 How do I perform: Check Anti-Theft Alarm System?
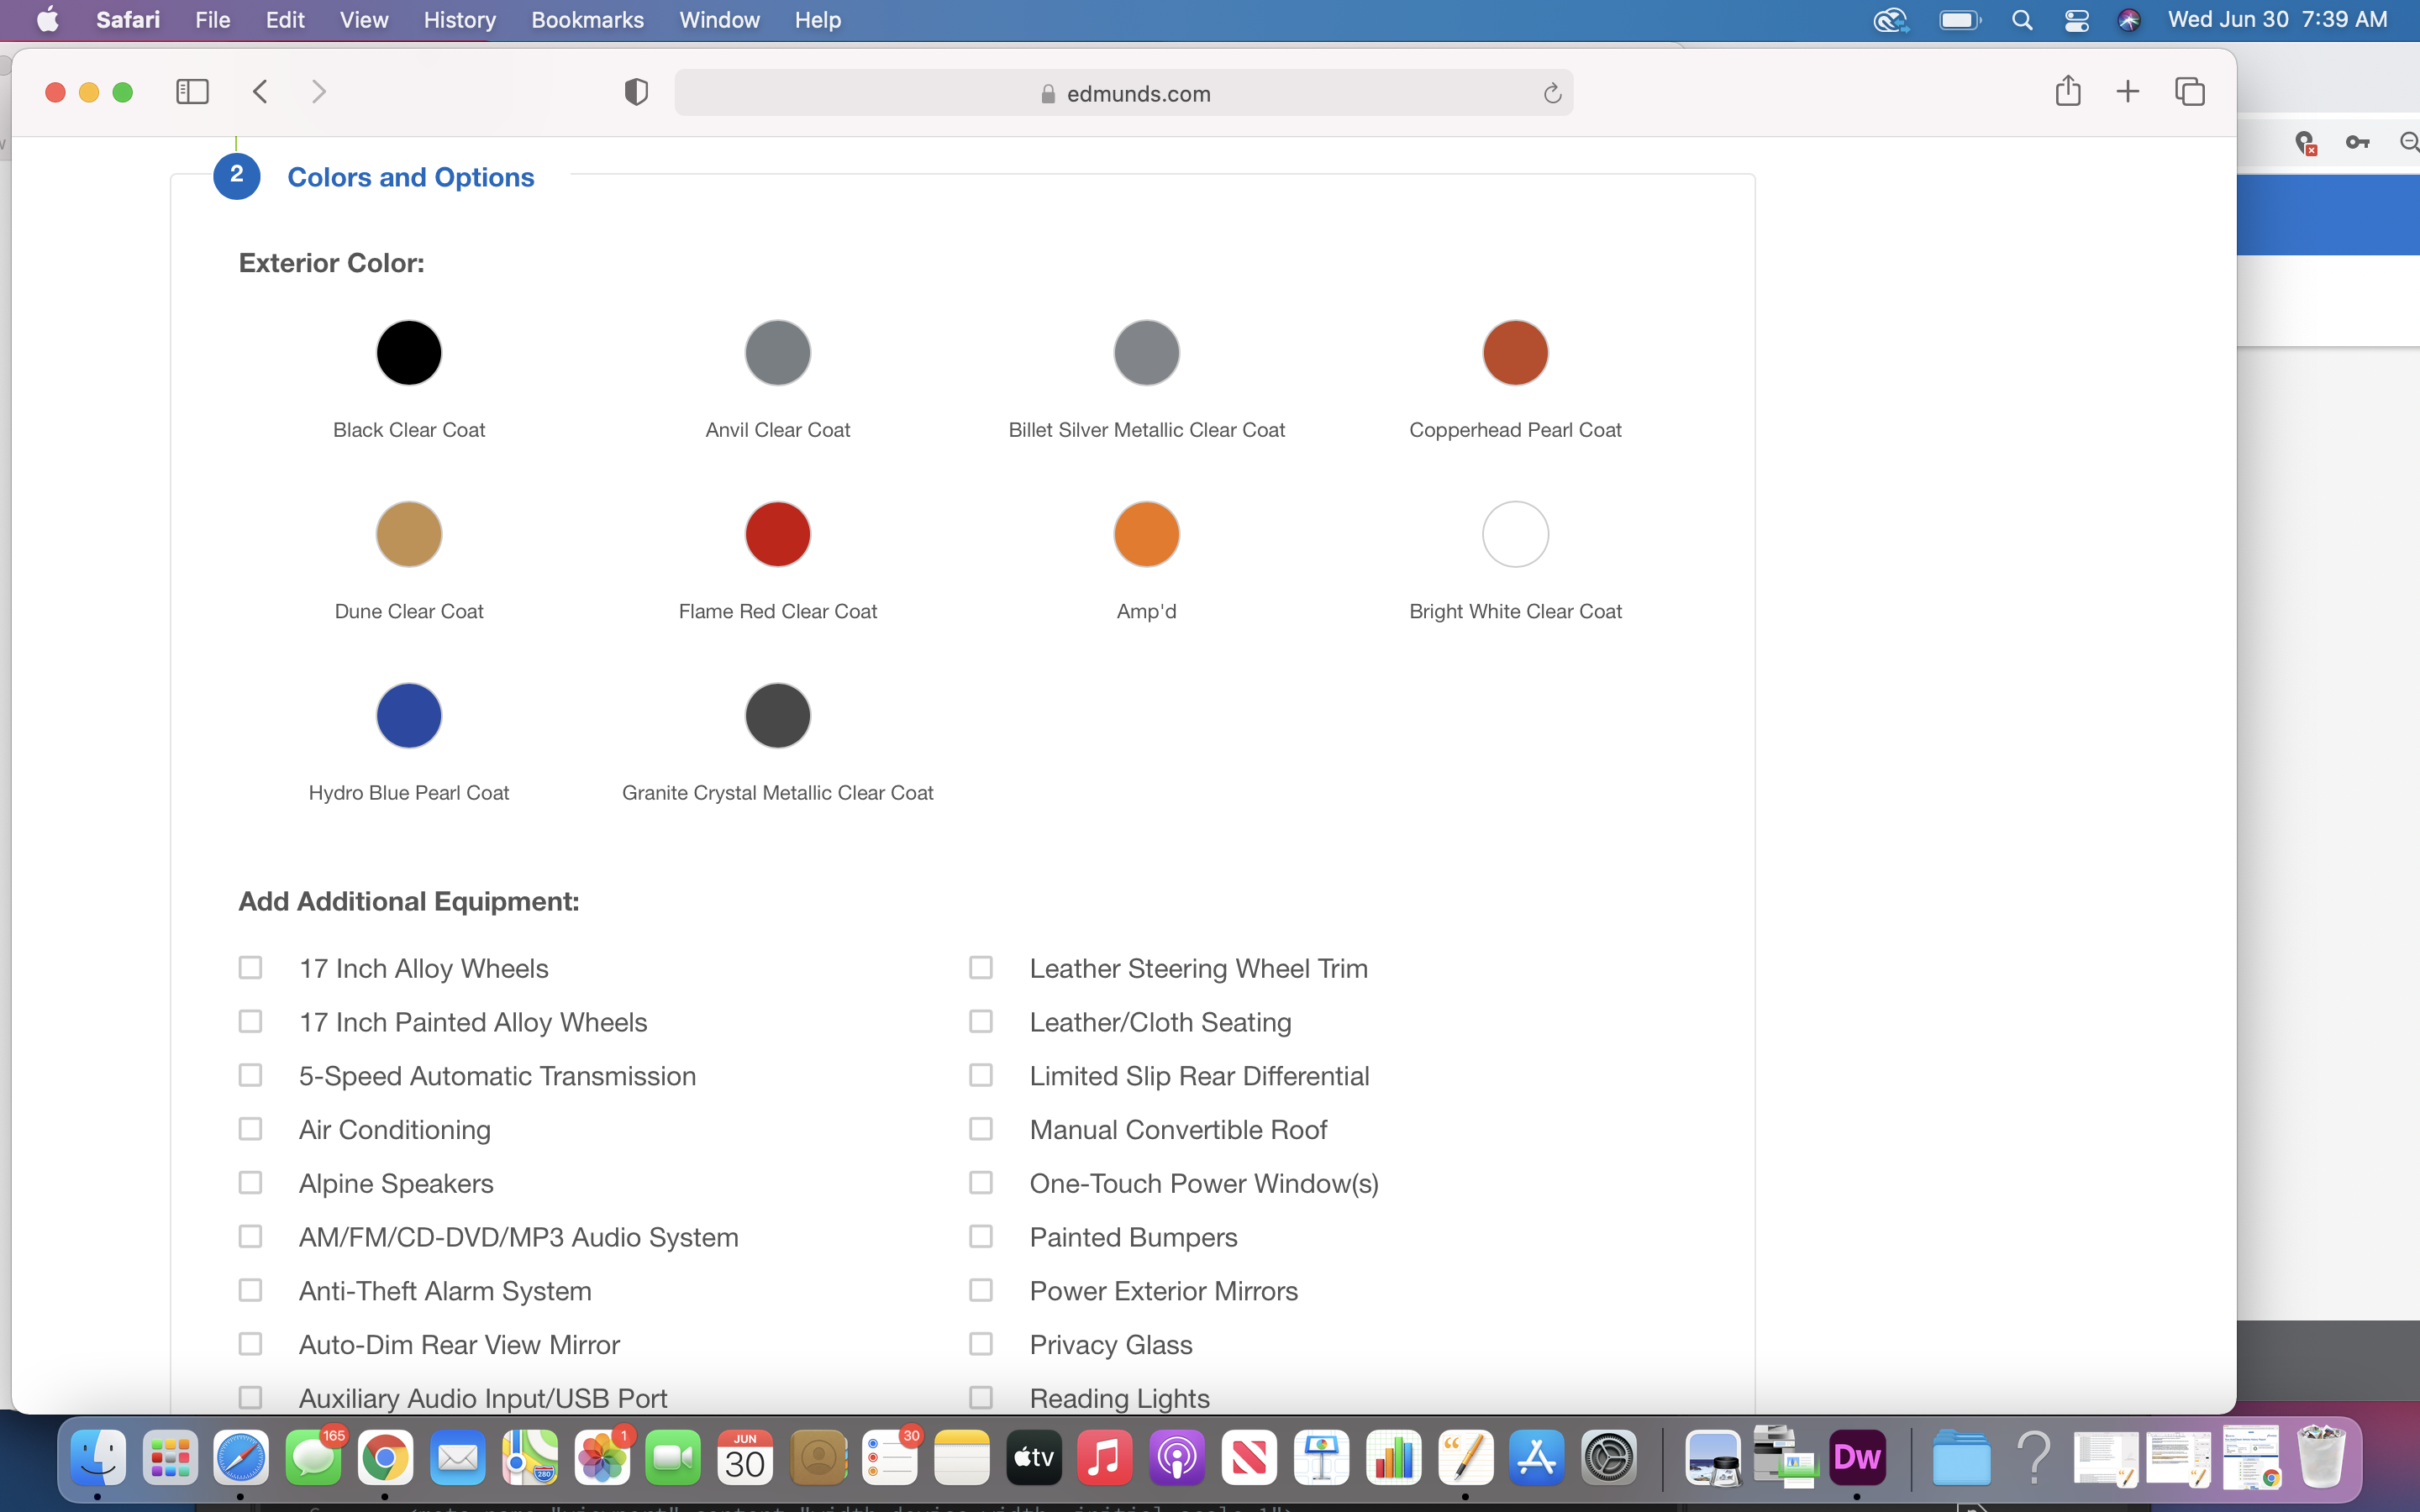pyautogui.click(x=250, y=1290)
